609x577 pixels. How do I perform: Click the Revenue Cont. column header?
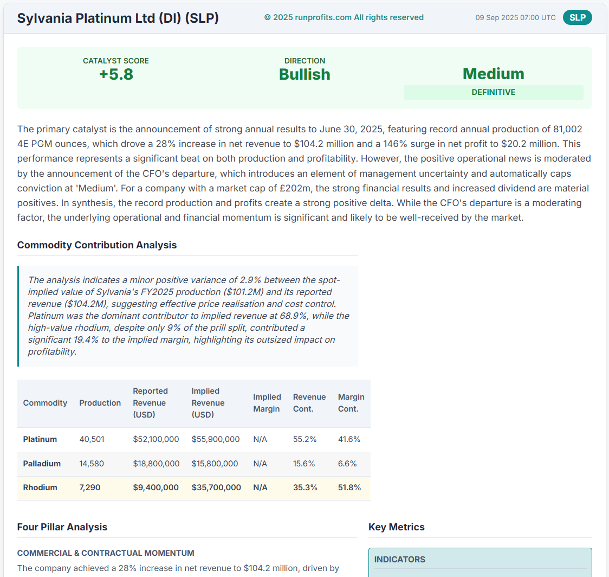click(309, 403)
